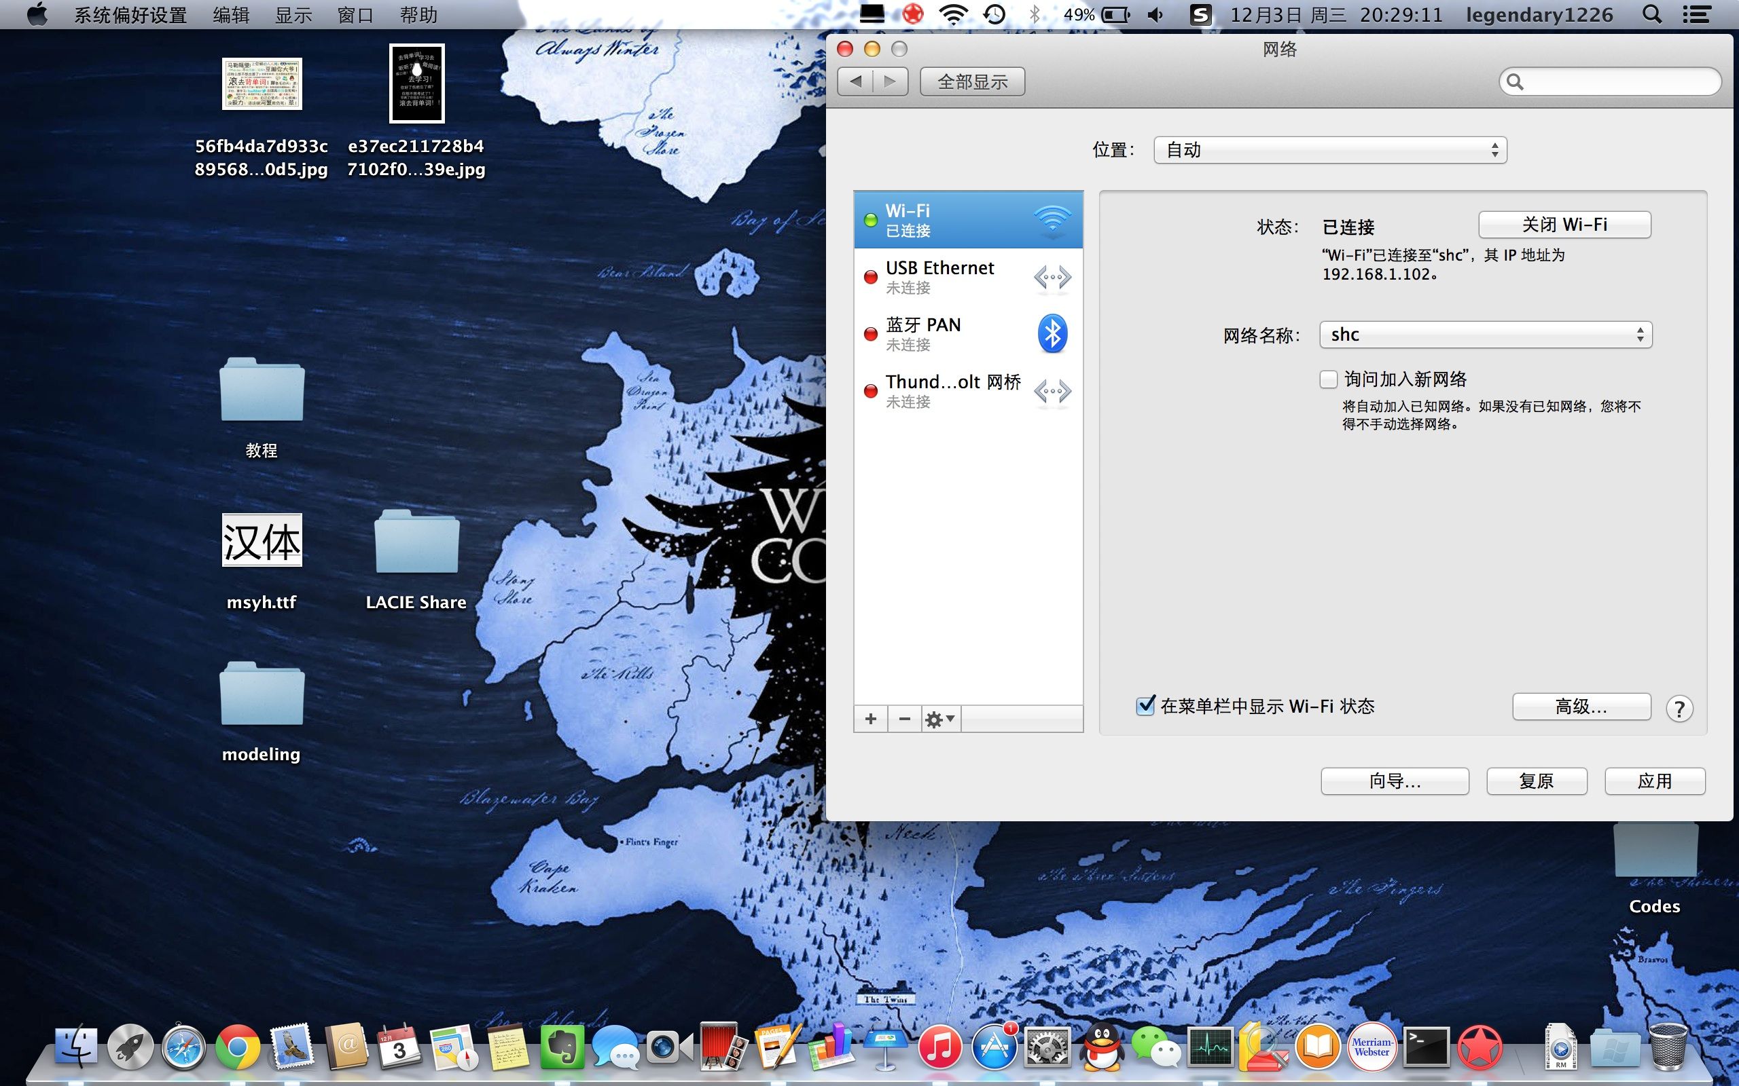
Task: Click the battery 49% indicator
Action: [x=1096, y=14]
